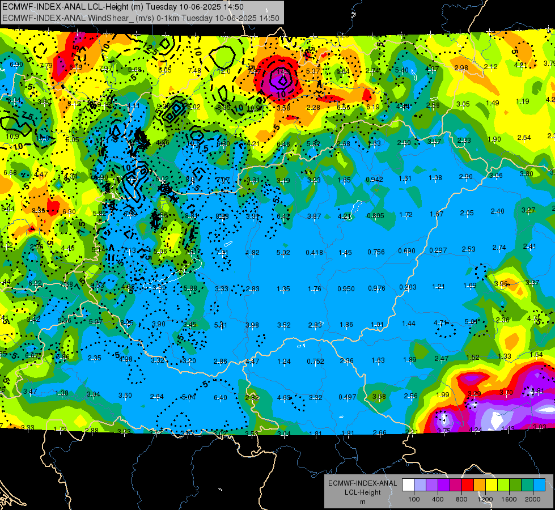Click the wind shear value '6.64'
The image size is (555, 510).
(342, 71)
